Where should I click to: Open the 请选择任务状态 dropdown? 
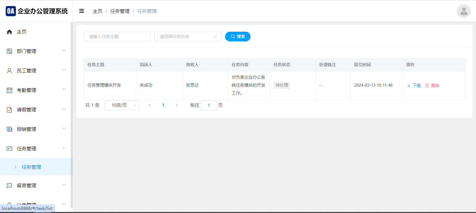point(188,37)
